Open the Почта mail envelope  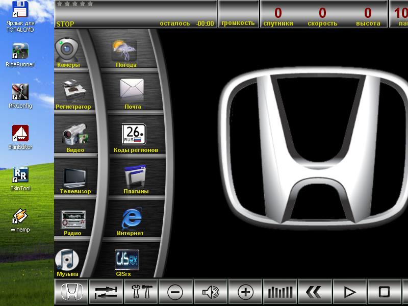[x=132, y=93]
